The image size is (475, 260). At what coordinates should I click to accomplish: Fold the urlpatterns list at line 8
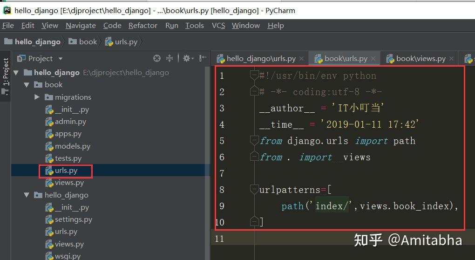click(x=254, y=189)
